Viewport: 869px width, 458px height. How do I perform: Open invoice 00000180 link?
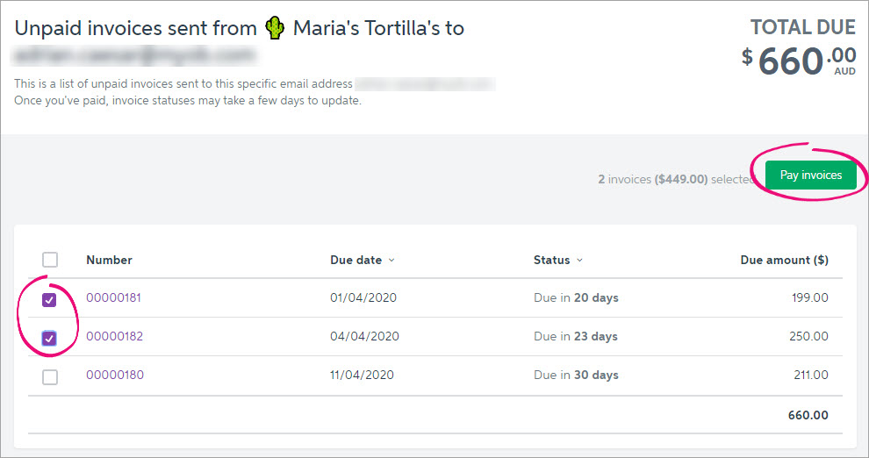[x=114, y=375]
